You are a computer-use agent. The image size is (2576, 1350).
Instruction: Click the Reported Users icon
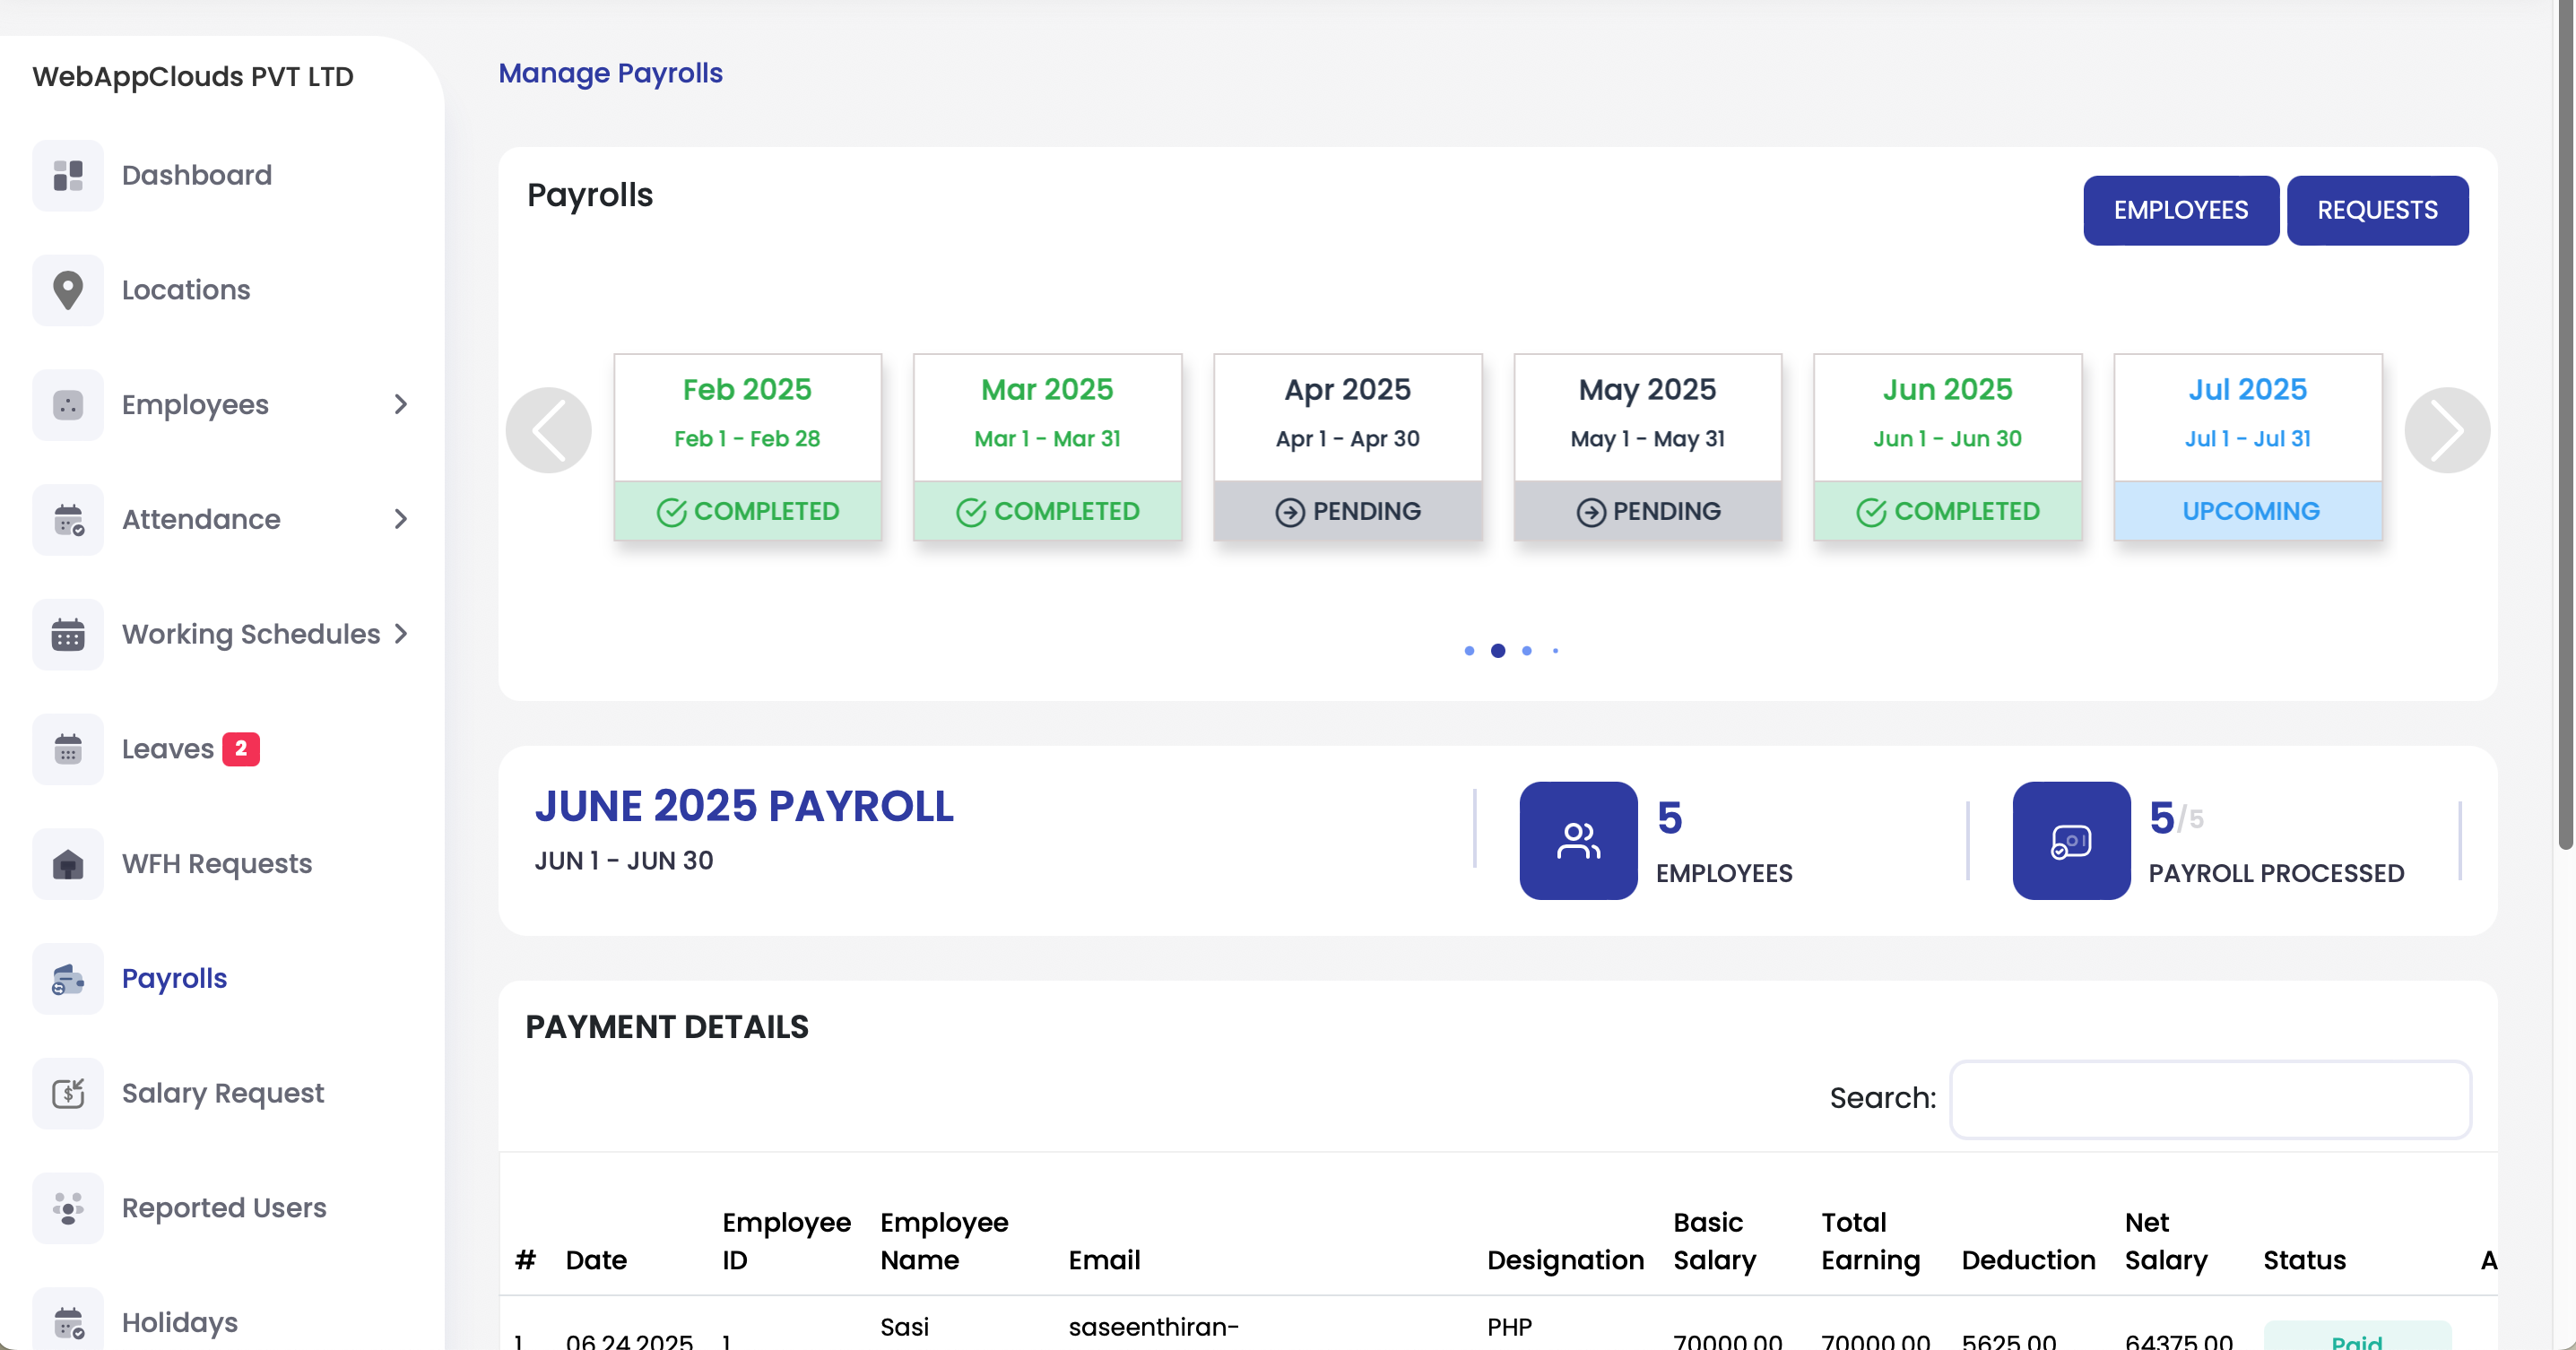[67, 1208]
